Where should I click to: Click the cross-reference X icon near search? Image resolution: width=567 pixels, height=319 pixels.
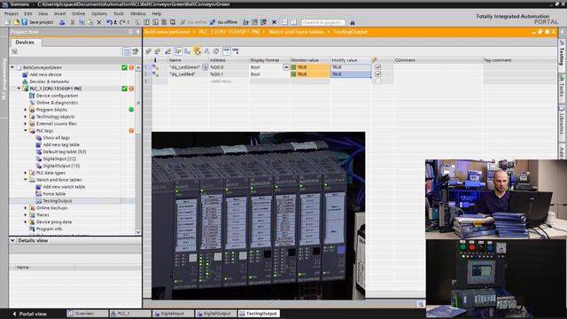pos(274,22)
